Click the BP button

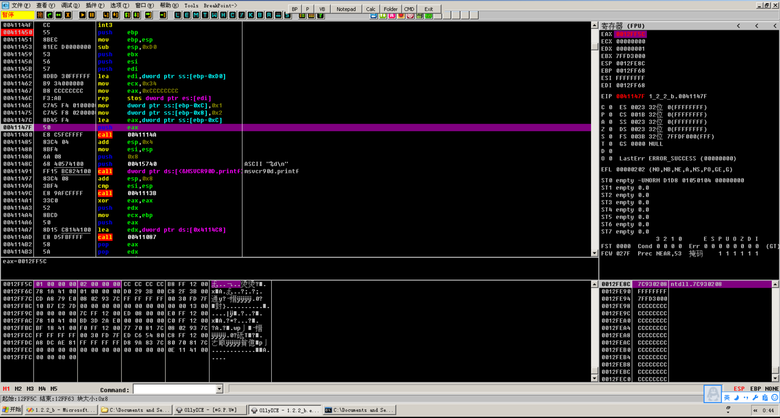tap(295, 9)
